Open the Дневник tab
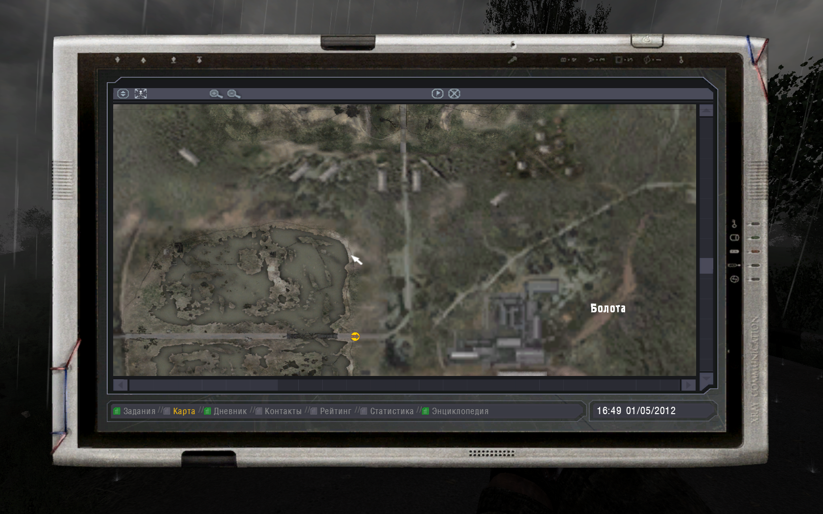 (x=230, y=411)
